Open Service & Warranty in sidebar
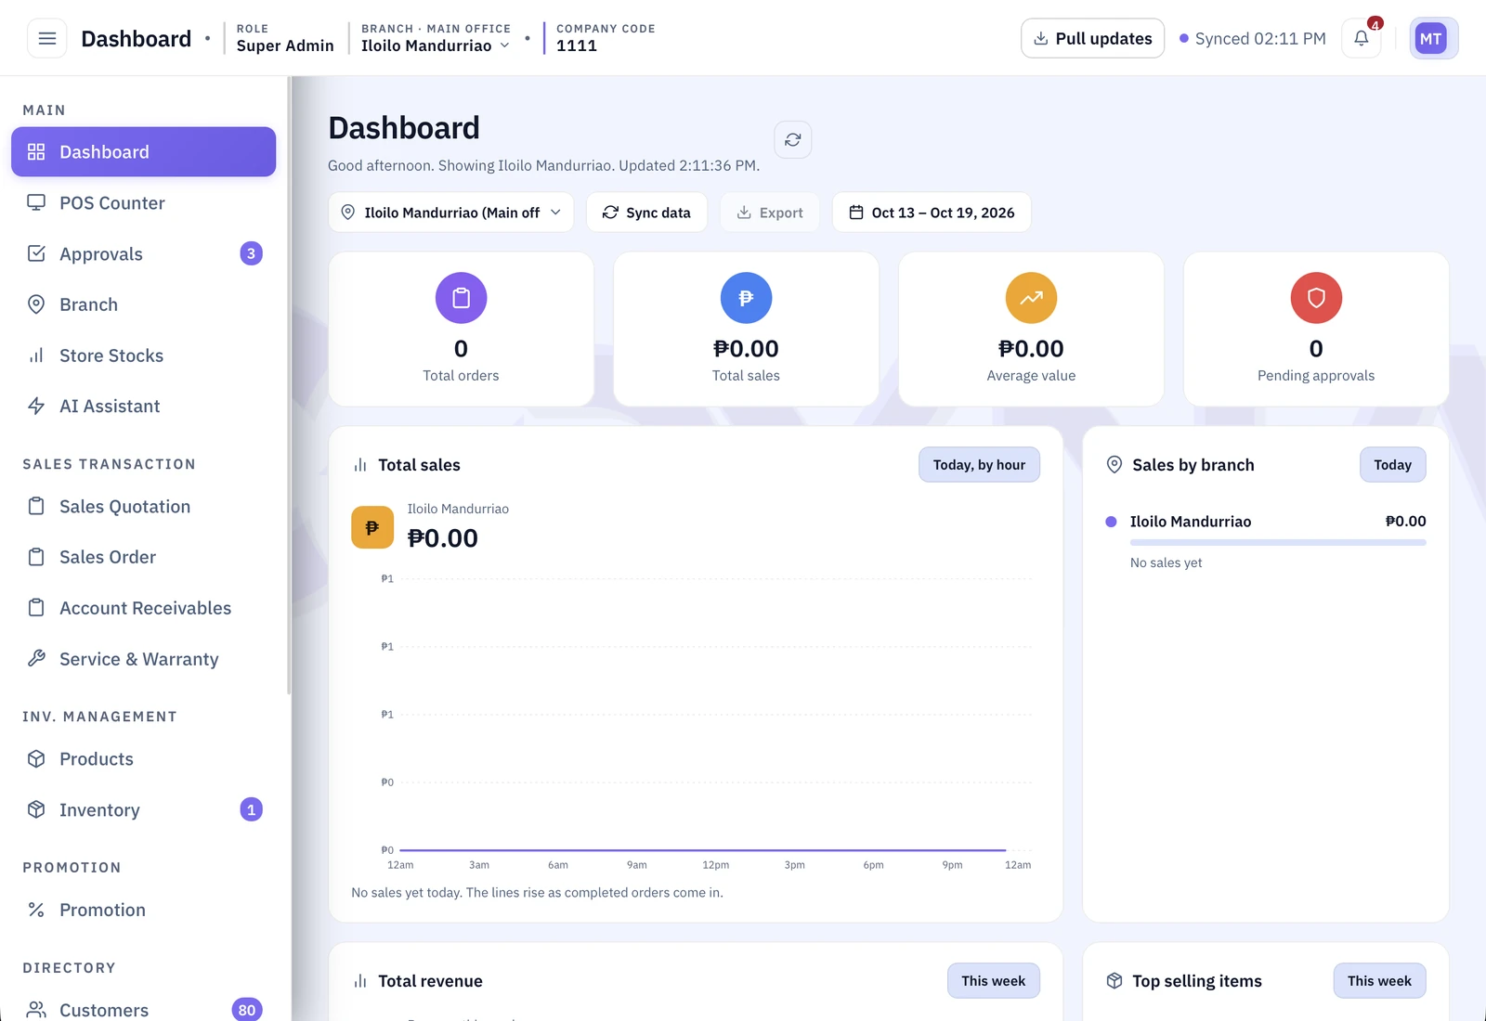This screenshot has width=1486, height=1021. 143,659
